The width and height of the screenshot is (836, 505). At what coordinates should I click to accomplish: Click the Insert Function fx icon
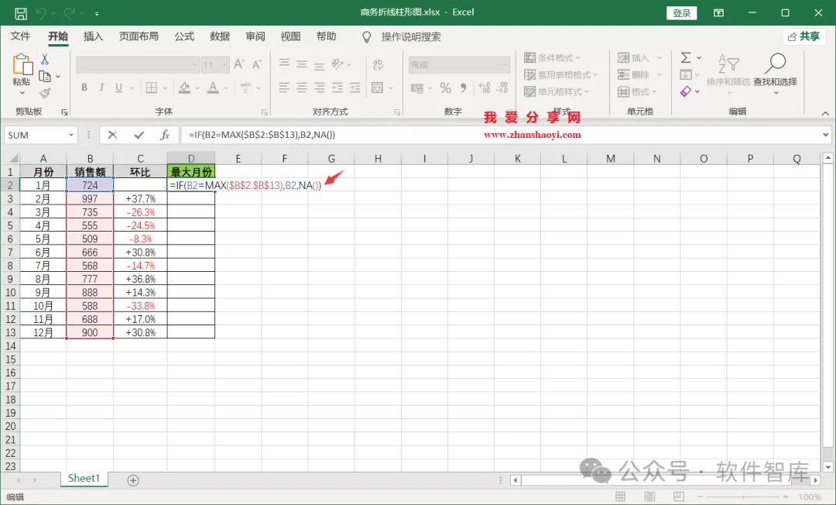(166, 135)
